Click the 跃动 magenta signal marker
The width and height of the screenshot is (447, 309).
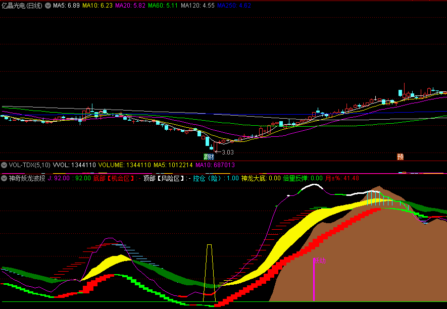[x=320, y=261]
